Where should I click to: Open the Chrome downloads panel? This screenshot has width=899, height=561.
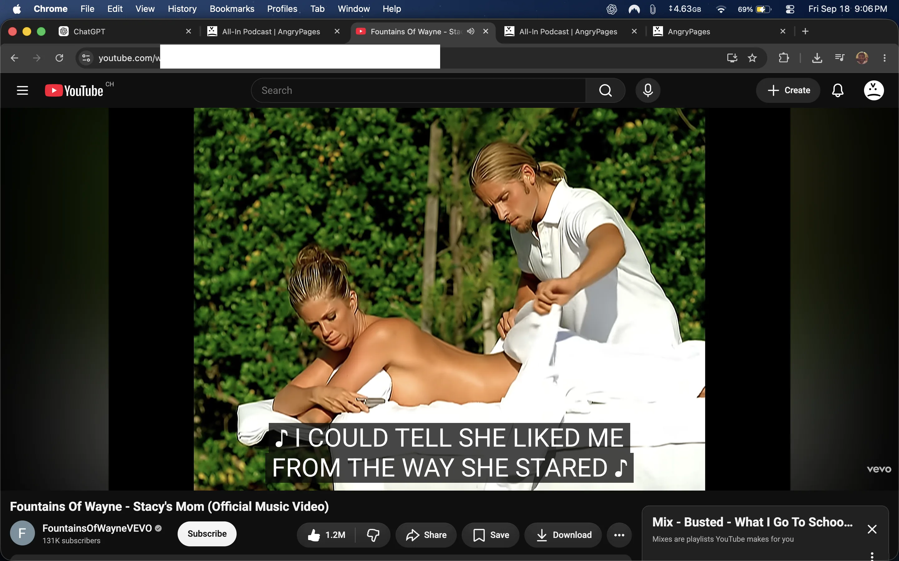817,58
